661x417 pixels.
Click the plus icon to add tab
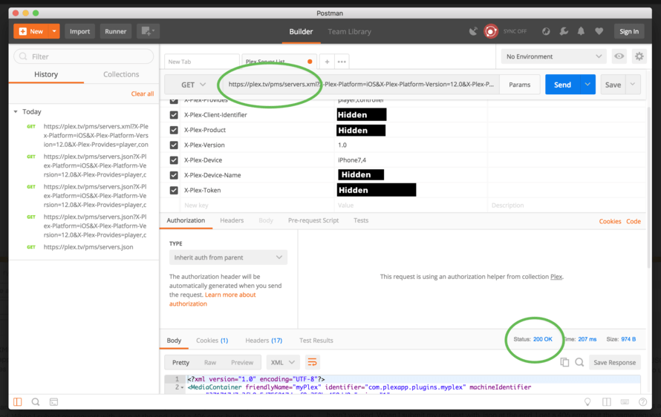click(327, 62)
